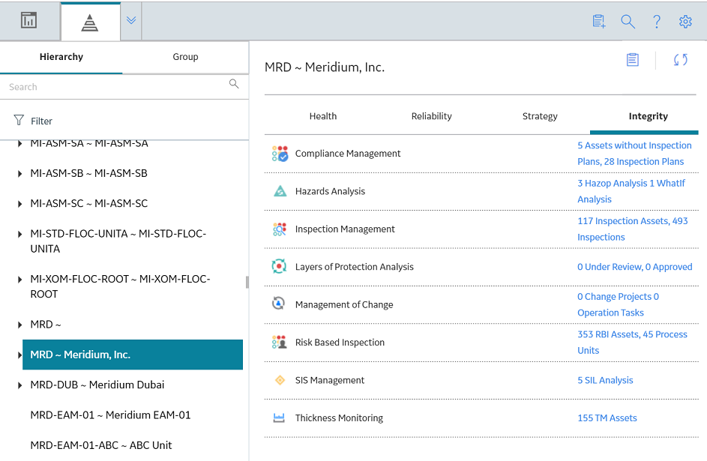Click the Layers of Protection Analysis icon

tap(279, 266)
